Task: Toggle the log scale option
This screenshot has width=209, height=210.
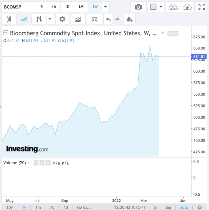Action: (169, 207)
